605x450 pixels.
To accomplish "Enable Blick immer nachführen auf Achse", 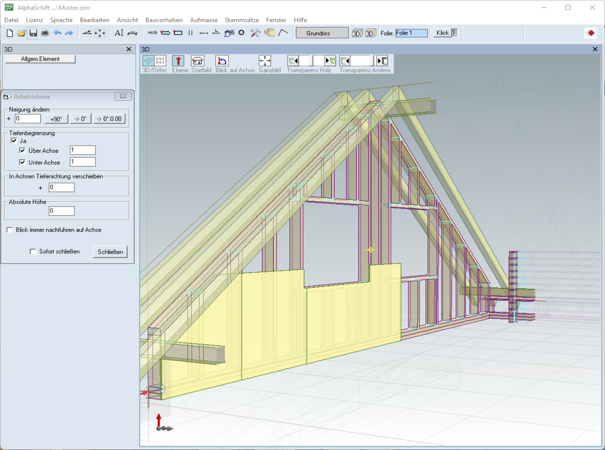I will (10, 230).
